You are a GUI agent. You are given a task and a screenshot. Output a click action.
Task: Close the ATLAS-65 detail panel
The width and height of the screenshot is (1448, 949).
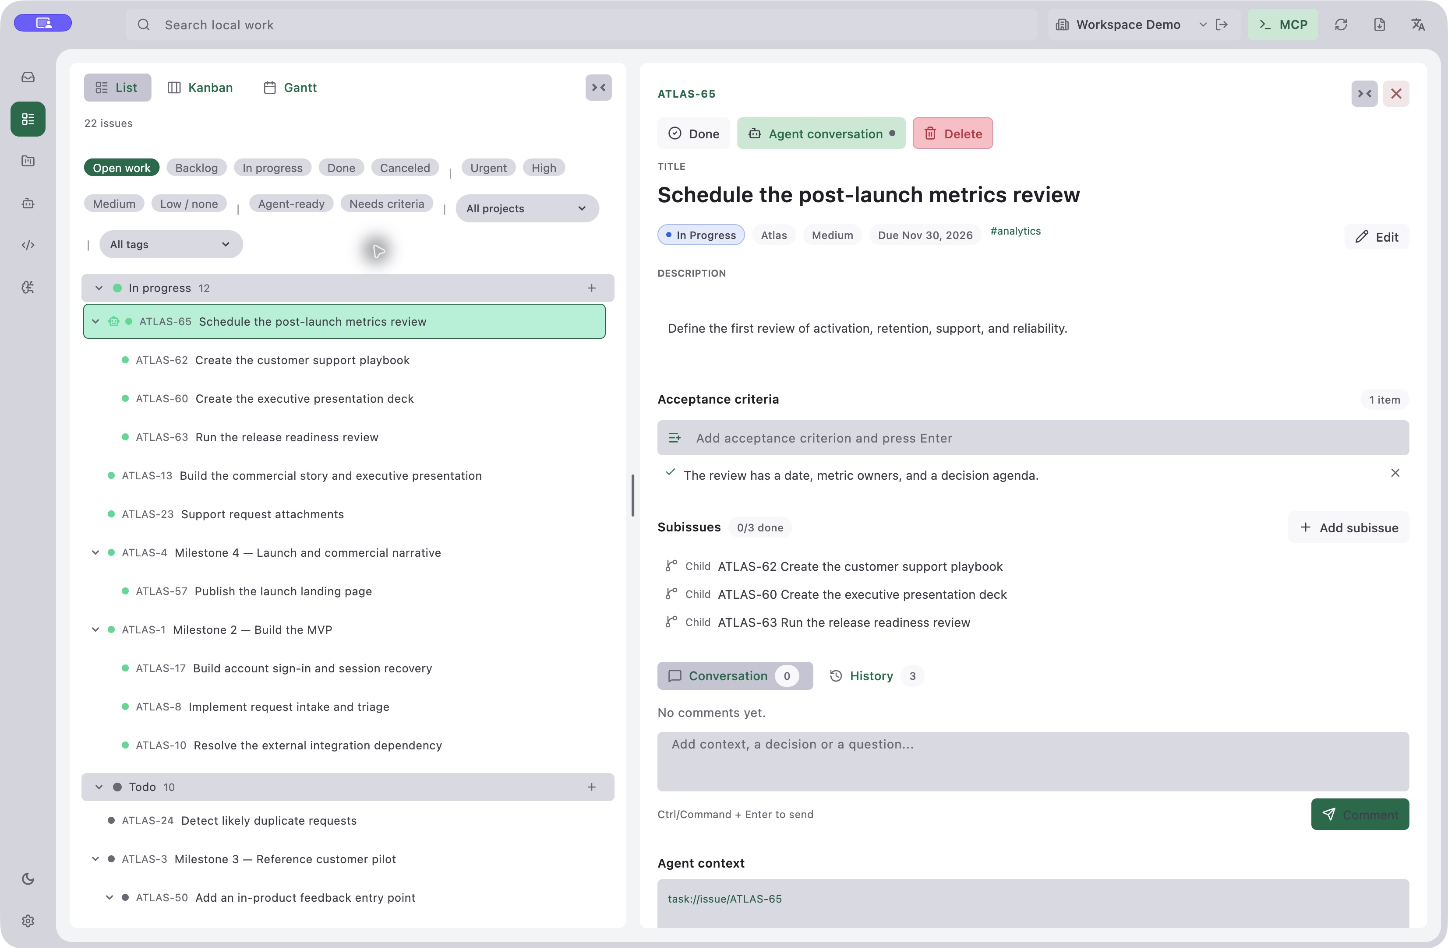coord(1396,94)
